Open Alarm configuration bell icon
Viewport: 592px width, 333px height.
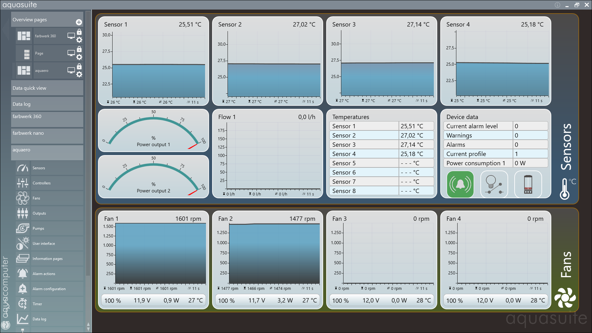(x=23, y=289)
